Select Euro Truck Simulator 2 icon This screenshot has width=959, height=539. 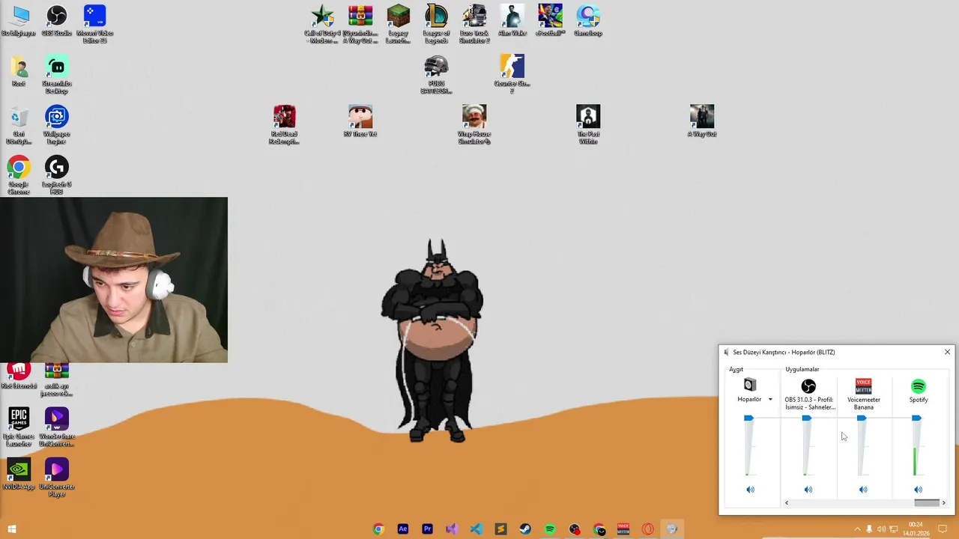point(474,24)
